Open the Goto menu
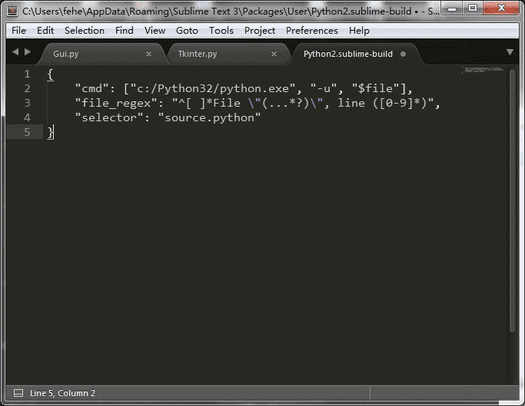The height and width of the screenshot is (406, 525). point(187,31)
